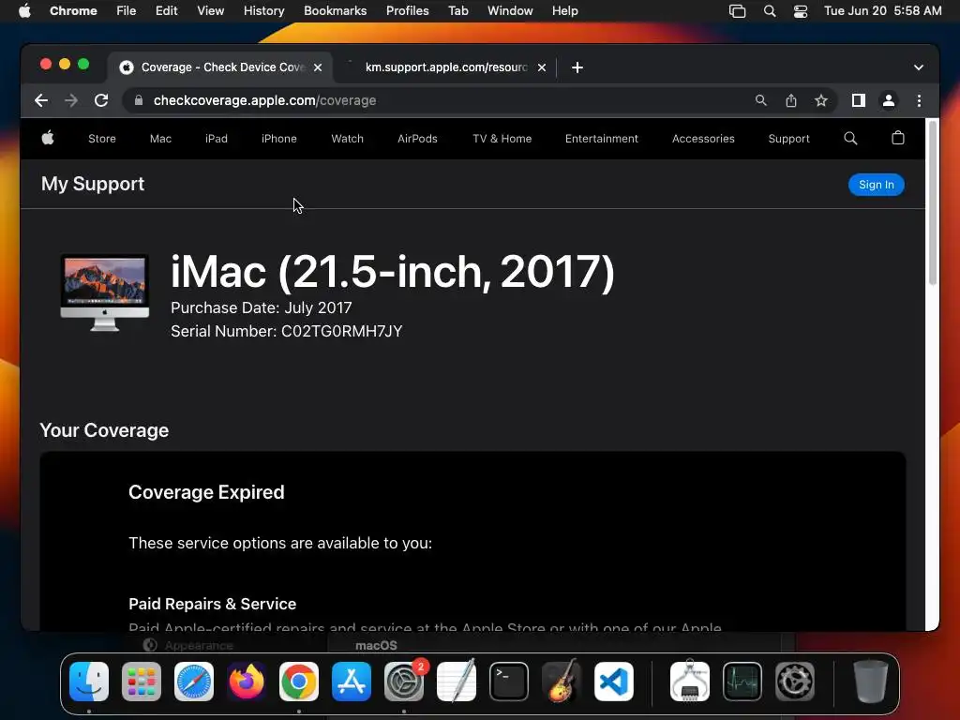Open Terminal from the Dock

pyautogui.click(x=509, y=682)
